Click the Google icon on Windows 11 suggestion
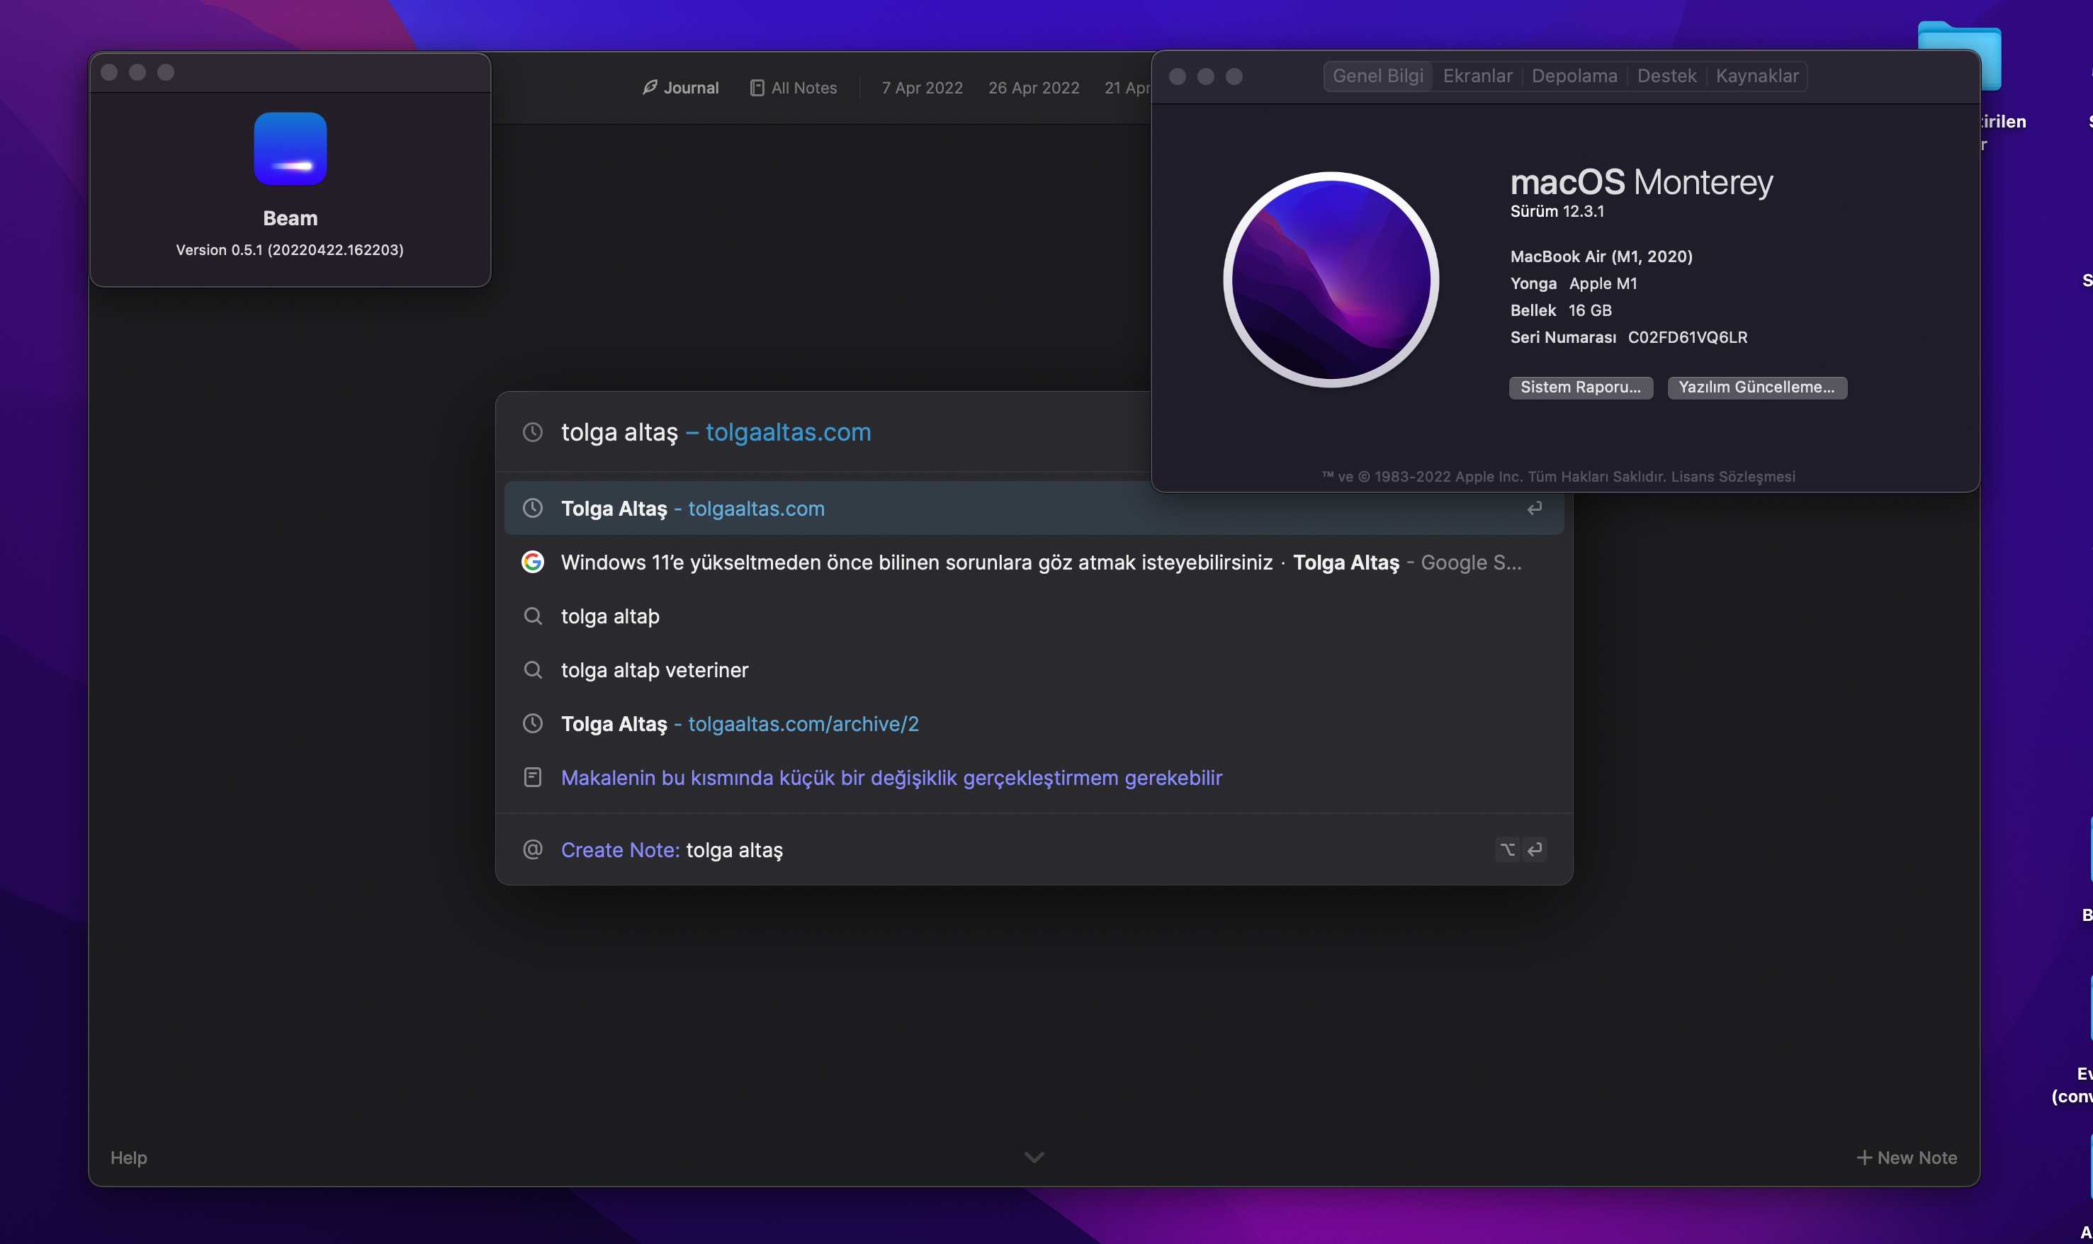 coord(532,562)
